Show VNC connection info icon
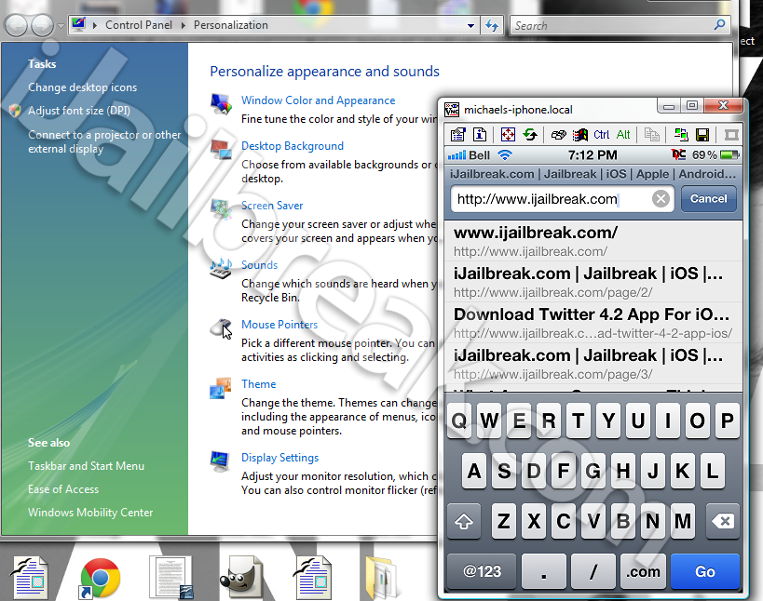 tap(480, 135)
